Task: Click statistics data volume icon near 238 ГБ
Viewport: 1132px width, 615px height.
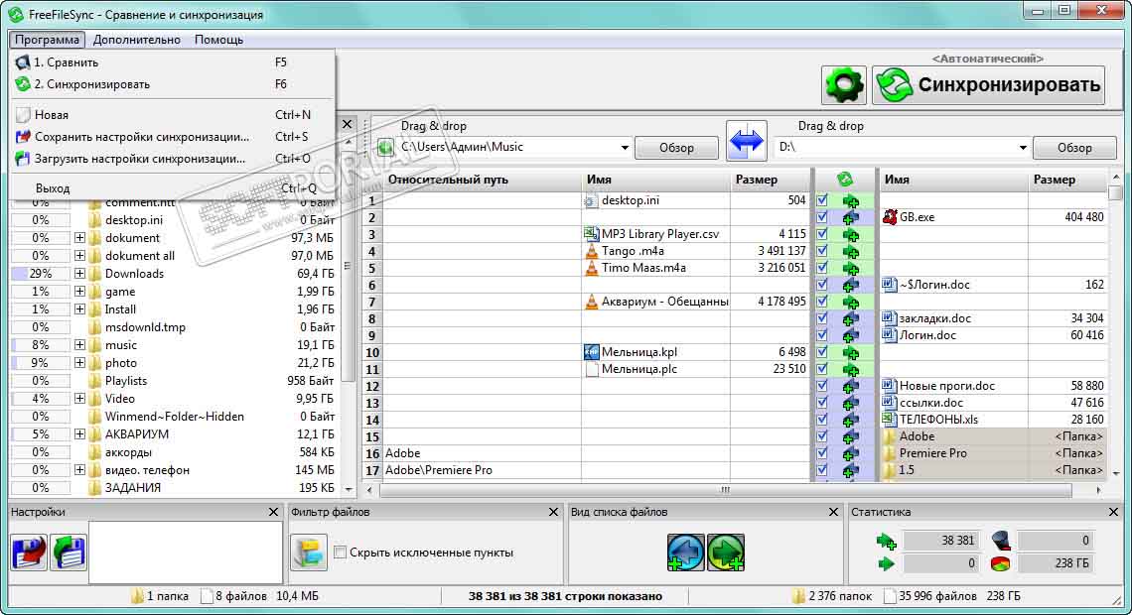Action: point(1001,563)
